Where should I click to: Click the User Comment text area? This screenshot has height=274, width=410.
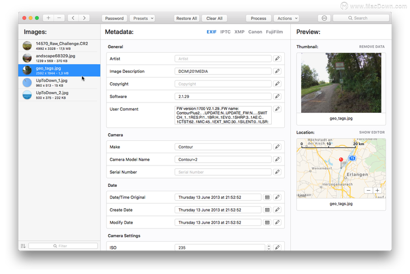[223, 115]
